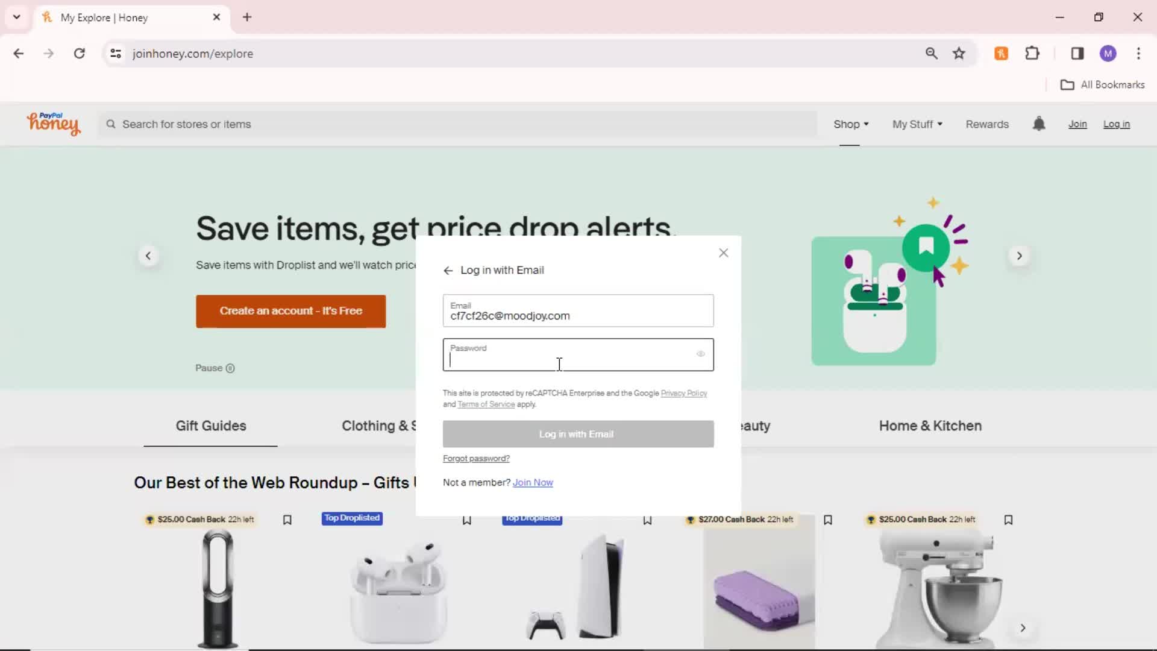Click the bookmark icon on AirPods item

tap(467, 520)
